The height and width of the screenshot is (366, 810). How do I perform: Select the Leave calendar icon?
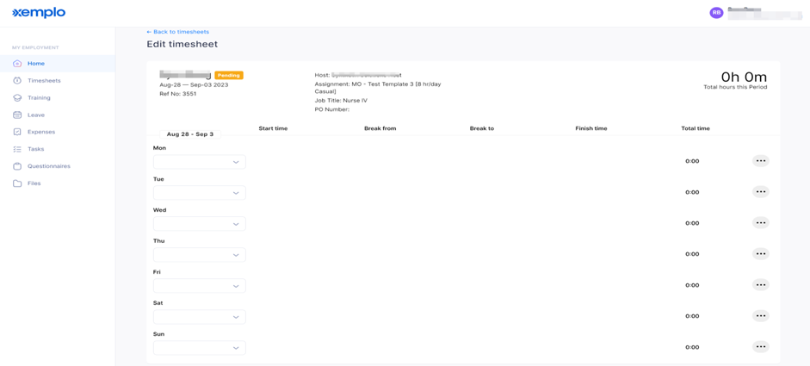[x=17, y=115]
